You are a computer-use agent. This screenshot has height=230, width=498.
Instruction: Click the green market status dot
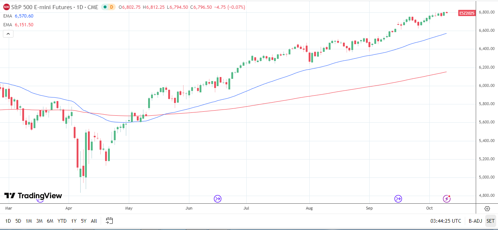(105, 7)
